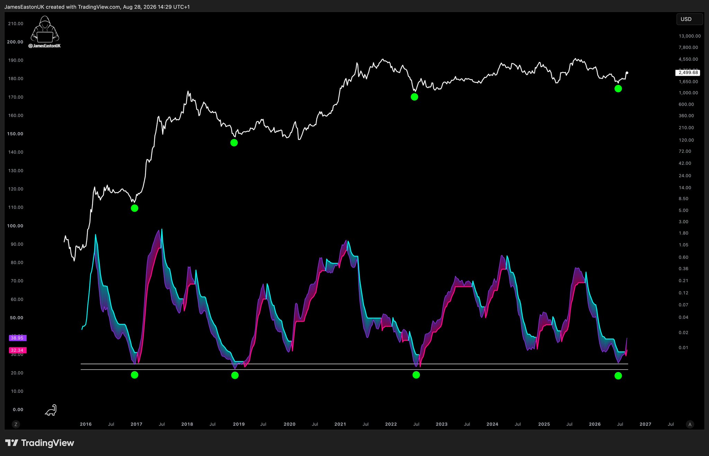Click the Z timezone button
Image resolution: width=709 pixels, height=456 pixels.
coord(16,424)
